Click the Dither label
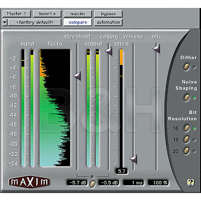Viewport: 201px width, 201px height. click(189, 57)
